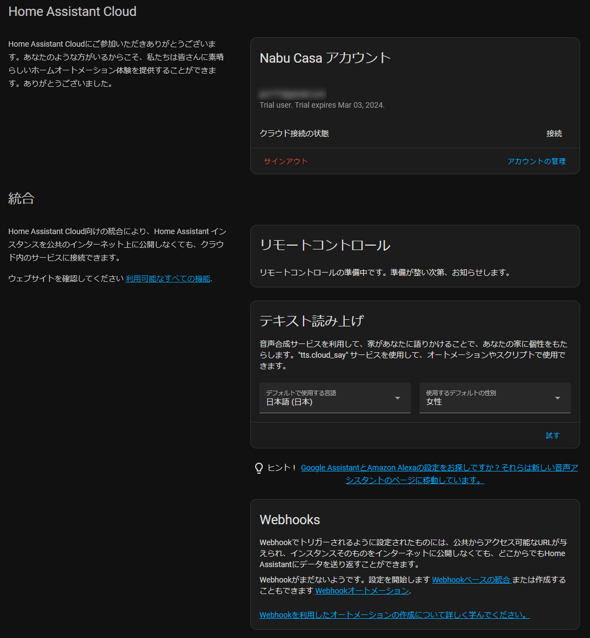The image size is (590, 638).
Task: Click the gender dropdown arrow icon
Action: click(x=558, y=398)
